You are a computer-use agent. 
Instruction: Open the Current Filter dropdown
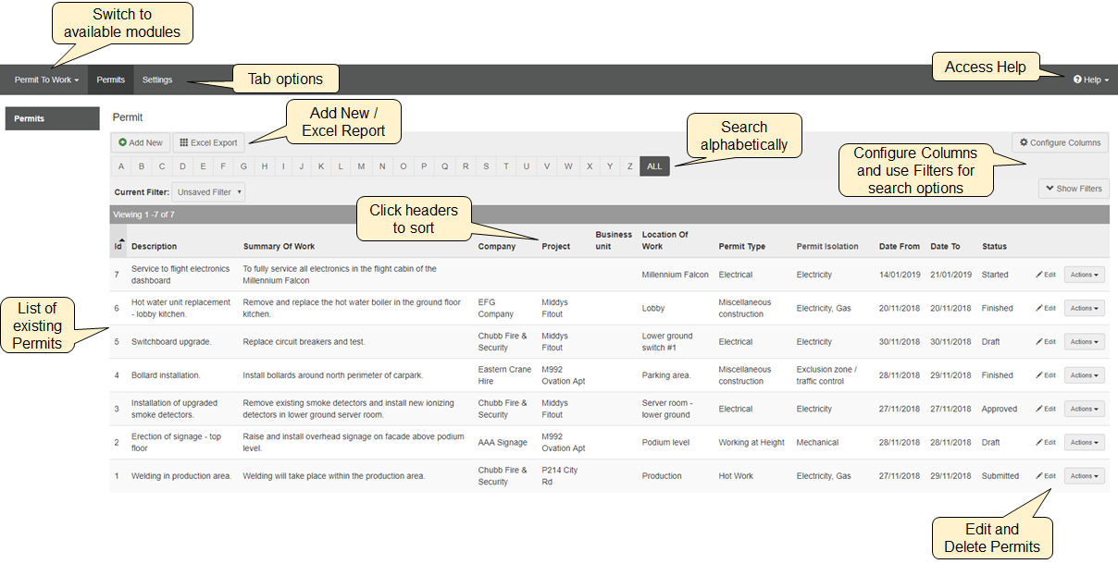click(x=208, y=192)
